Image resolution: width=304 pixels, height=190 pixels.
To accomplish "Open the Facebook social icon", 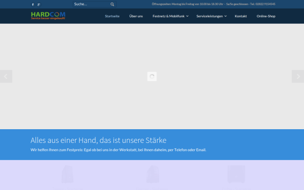I will pyautogui.click(x=33, y=5).
